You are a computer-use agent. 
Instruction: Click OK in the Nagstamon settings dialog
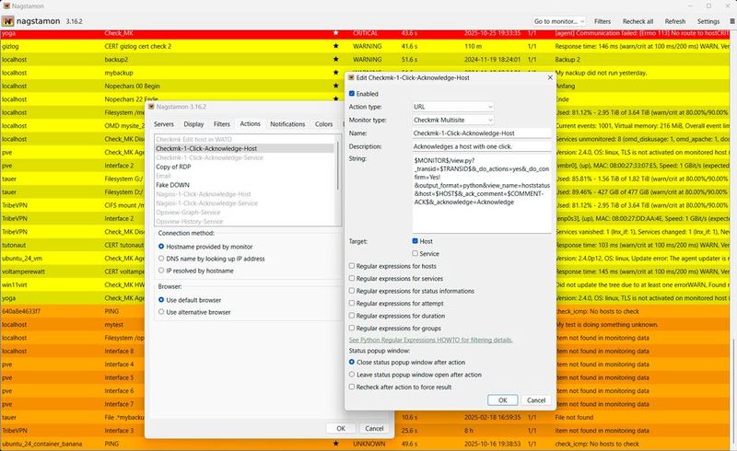pyautogui.click(x=341, y=429)
